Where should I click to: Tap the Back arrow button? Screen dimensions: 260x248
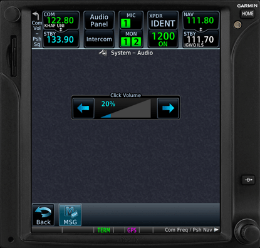(43, 215)
